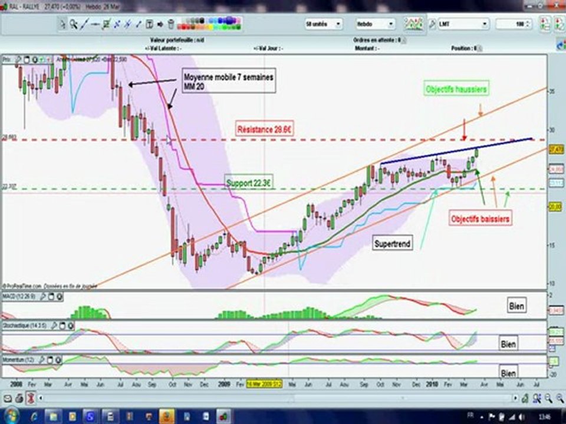Select the blue dotted channel tool
566x424 pixels.
coord(117,24)
